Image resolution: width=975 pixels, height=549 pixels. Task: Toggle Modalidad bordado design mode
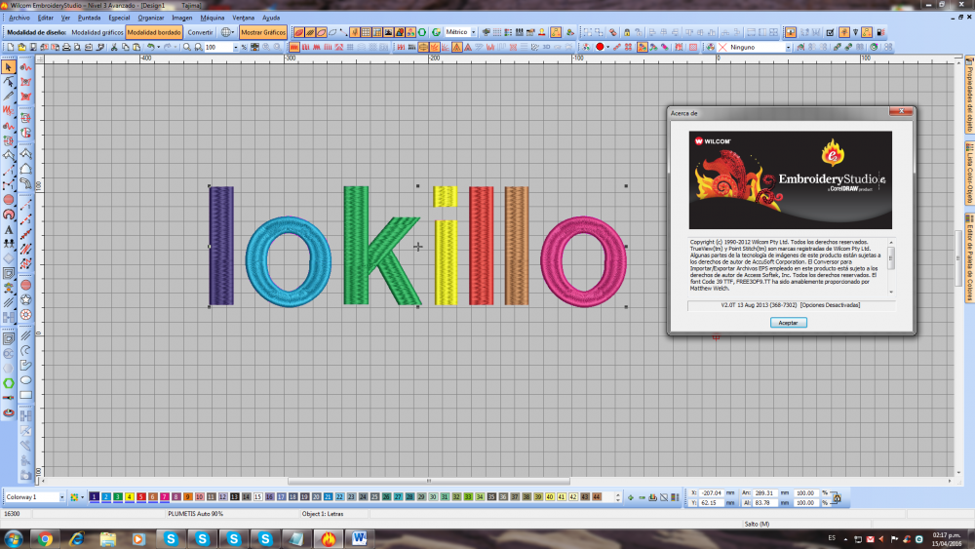(x=154, y=32)
